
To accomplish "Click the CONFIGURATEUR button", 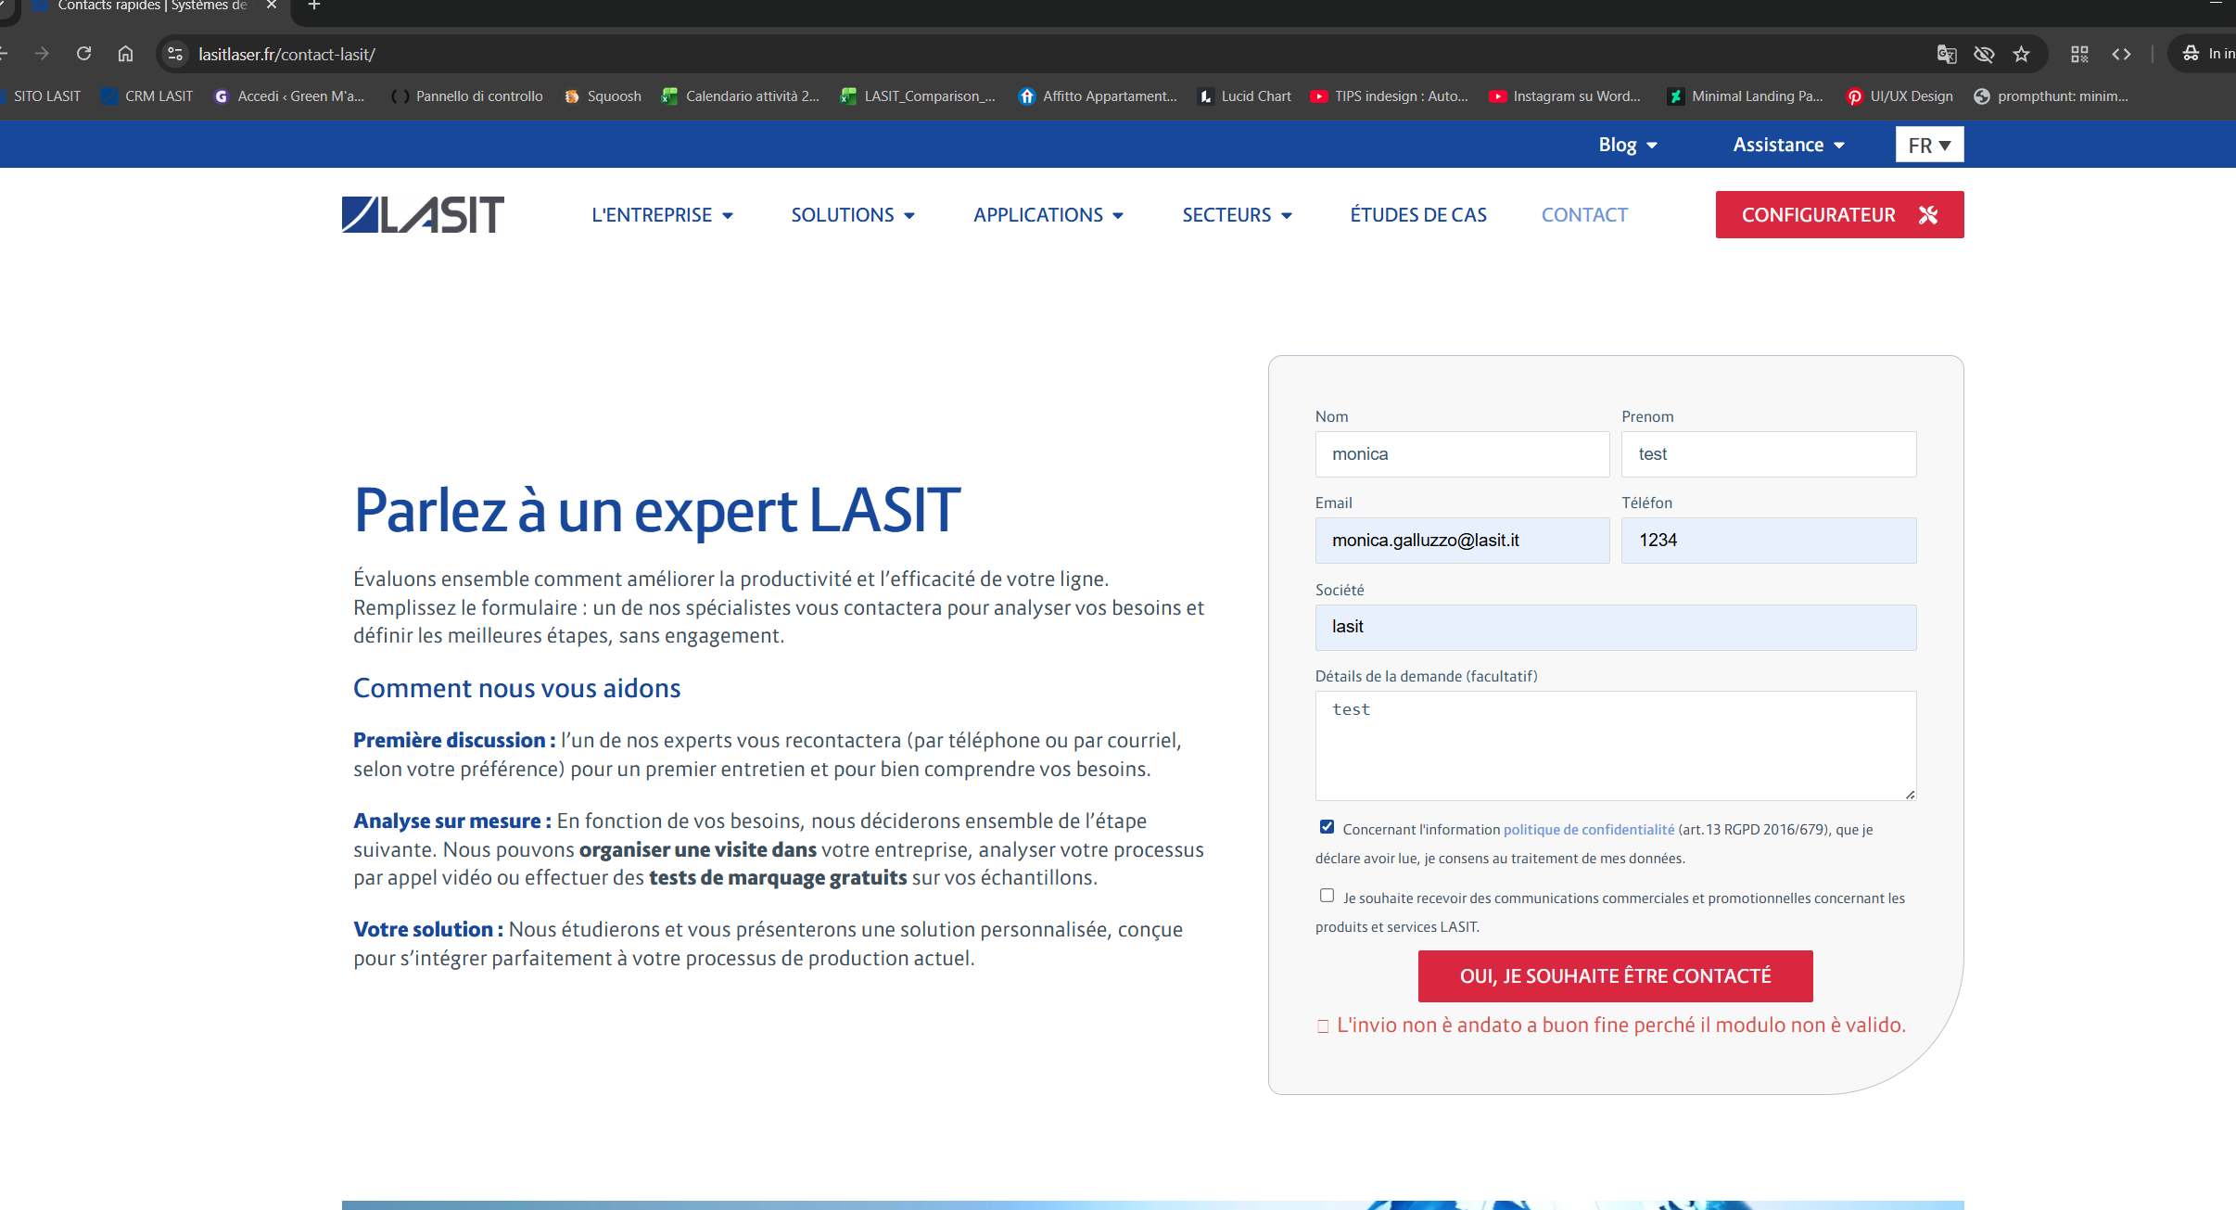I will point(1839,215).
